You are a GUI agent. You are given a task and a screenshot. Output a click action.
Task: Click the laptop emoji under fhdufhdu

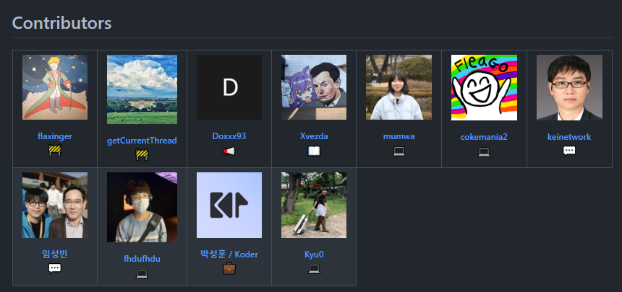(x=142, y=273)
